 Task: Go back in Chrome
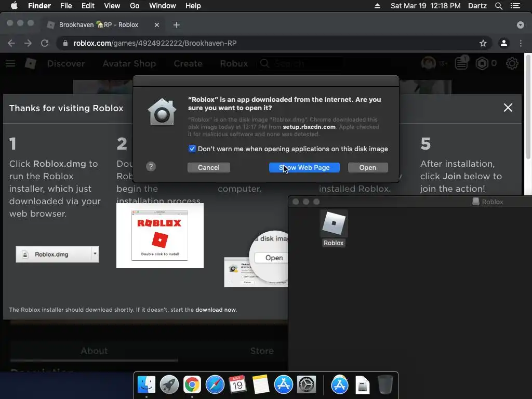point(11,43)
